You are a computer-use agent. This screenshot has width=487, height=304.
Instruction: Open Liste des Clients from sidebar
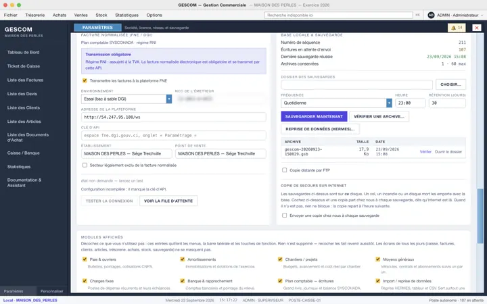point(24,107)
